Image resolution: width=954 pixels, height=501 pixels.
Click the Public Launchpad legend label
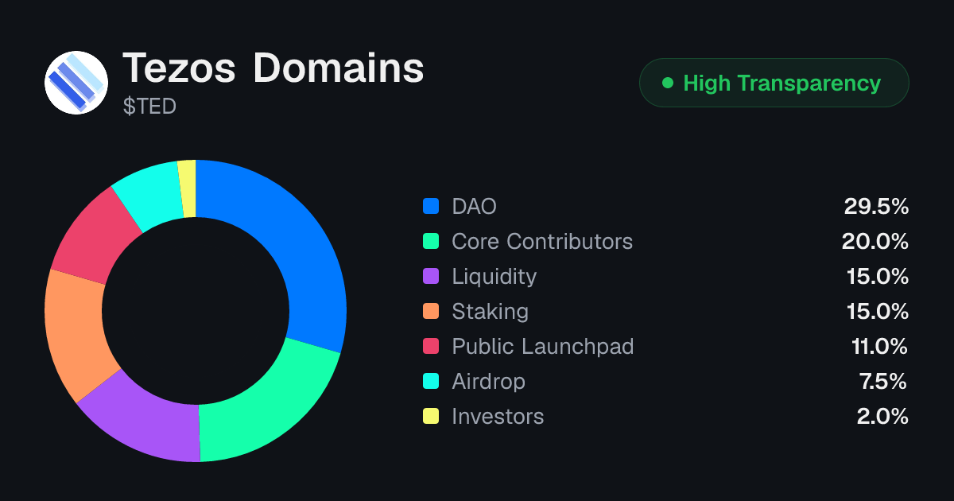click(x=543, y=347)
